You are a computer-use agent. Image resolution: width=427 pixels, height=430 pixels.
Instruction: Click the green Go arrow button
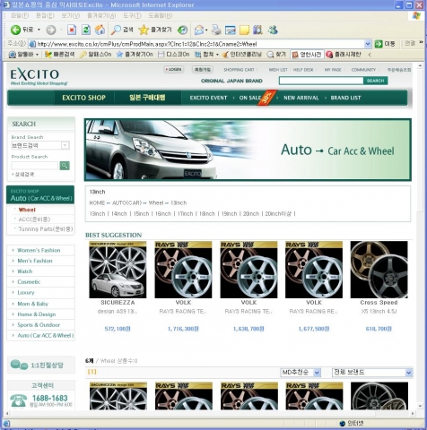click(379, 44)
